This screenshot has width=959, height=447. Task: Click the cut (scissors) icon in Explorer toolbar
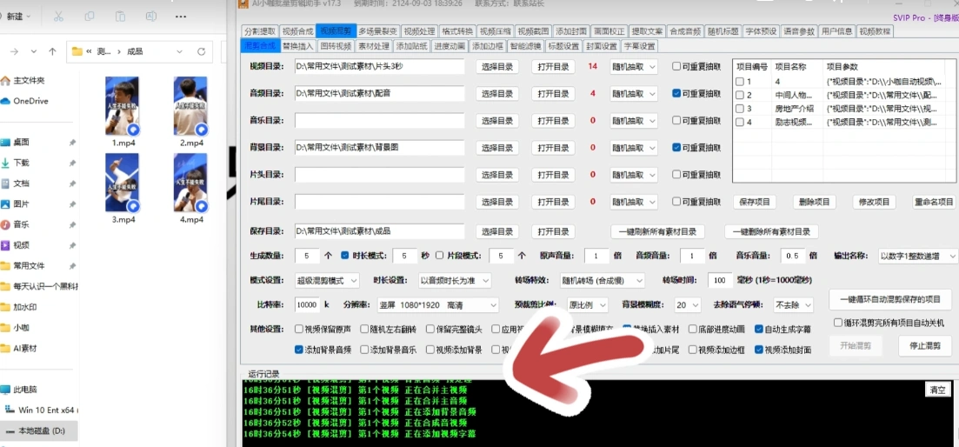(58, 17)
